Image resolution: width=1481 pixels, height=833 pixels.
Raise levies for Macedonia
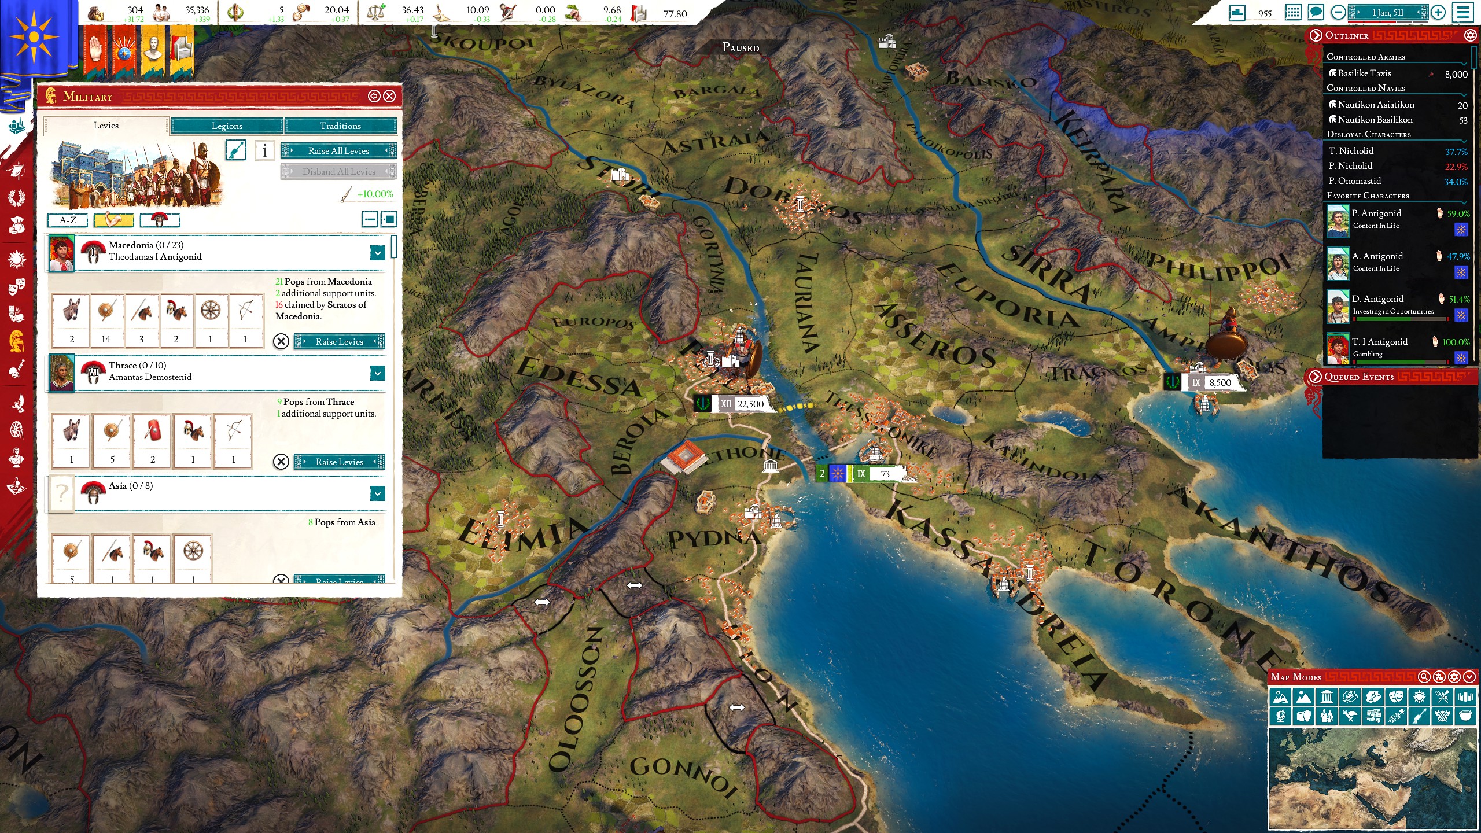click(339, 342)
